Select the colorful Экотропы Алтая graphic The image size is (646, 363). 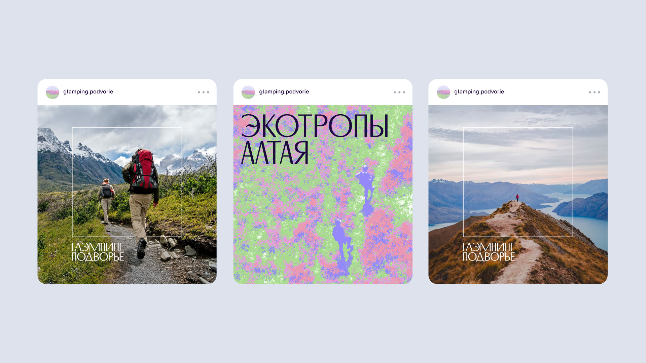(323, 195)
